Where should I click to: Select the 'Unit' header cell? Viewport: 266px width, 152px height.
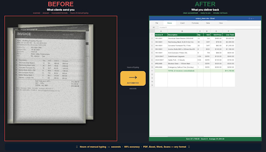(207, 35)
